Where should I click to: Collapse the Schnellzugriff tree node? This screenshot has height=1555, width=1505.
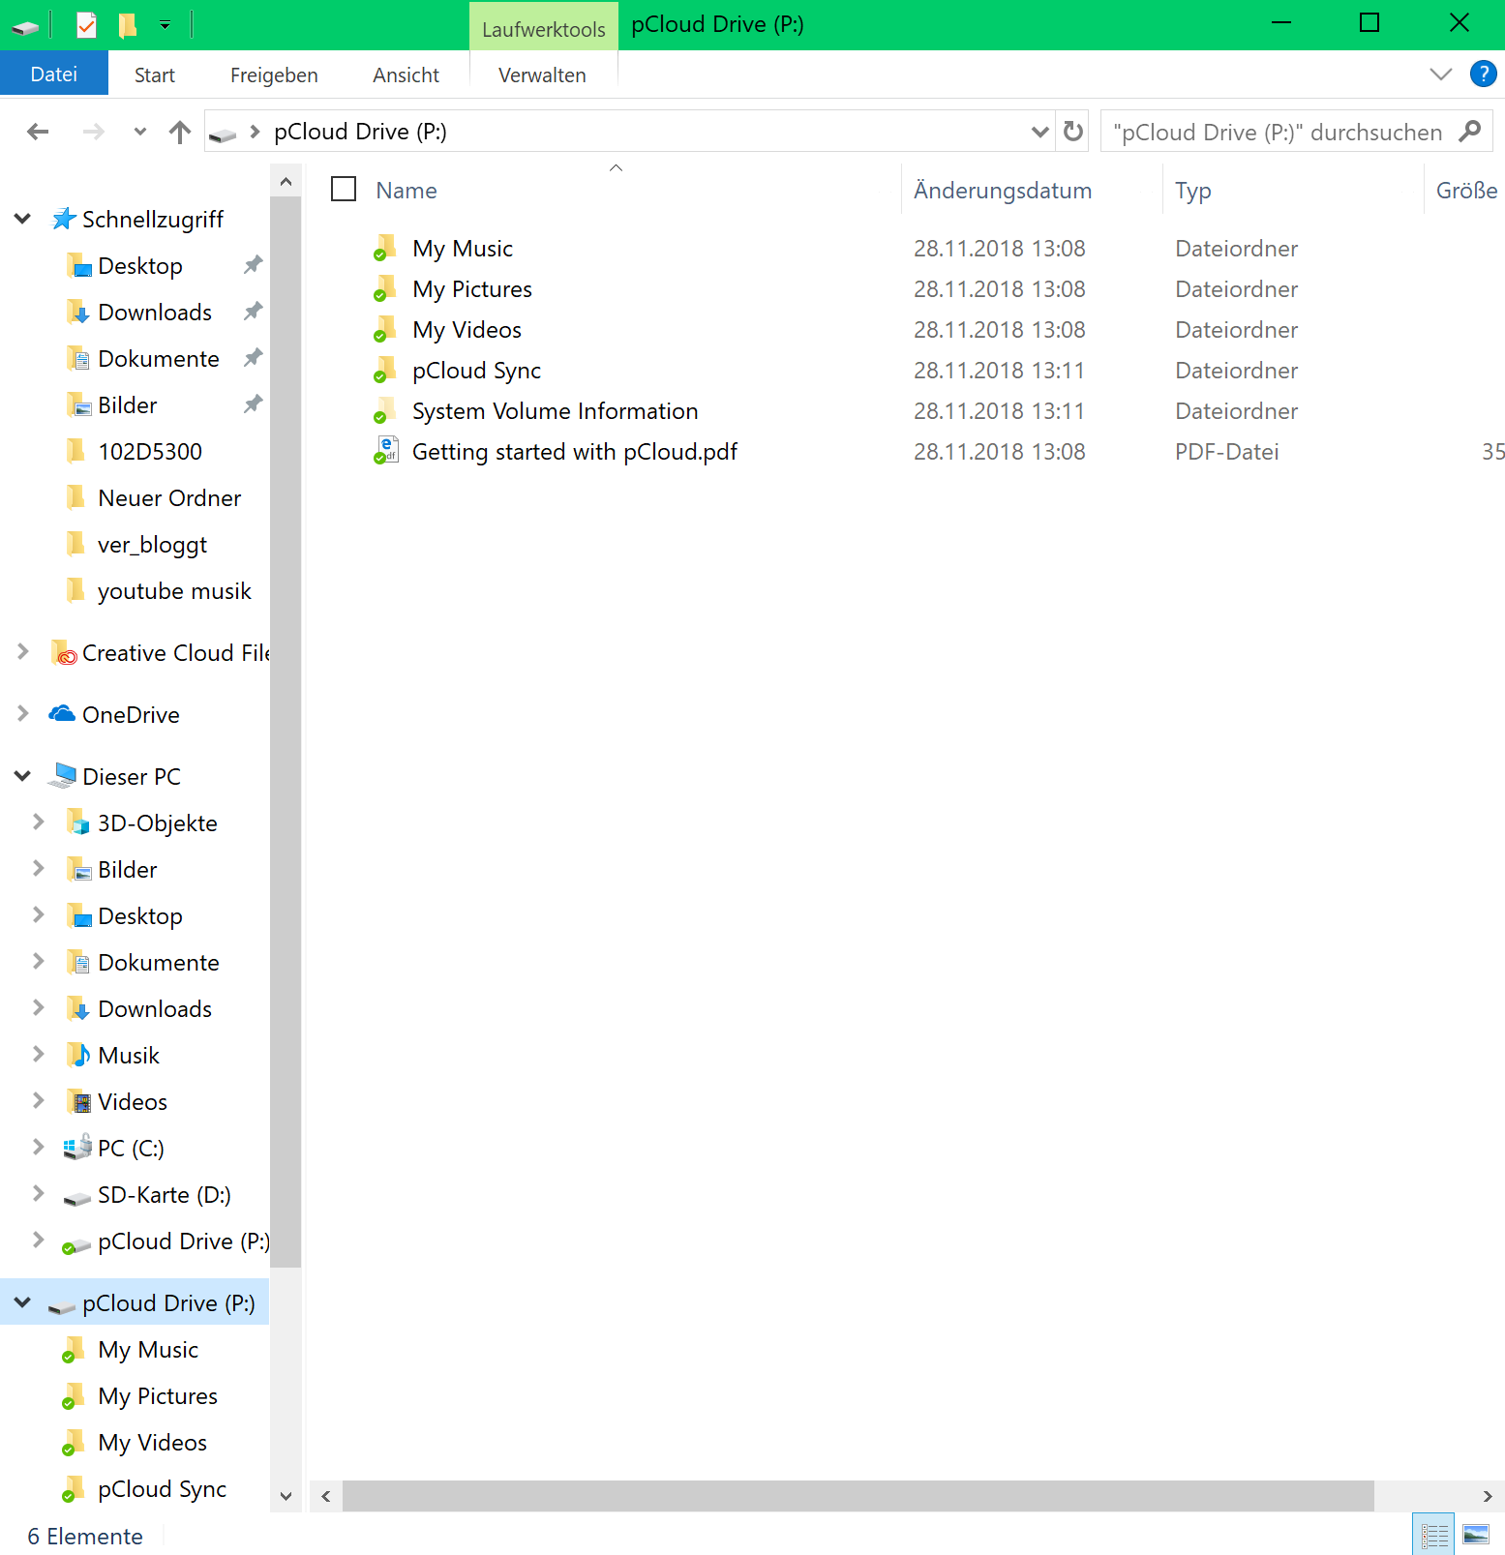point(22,220)
